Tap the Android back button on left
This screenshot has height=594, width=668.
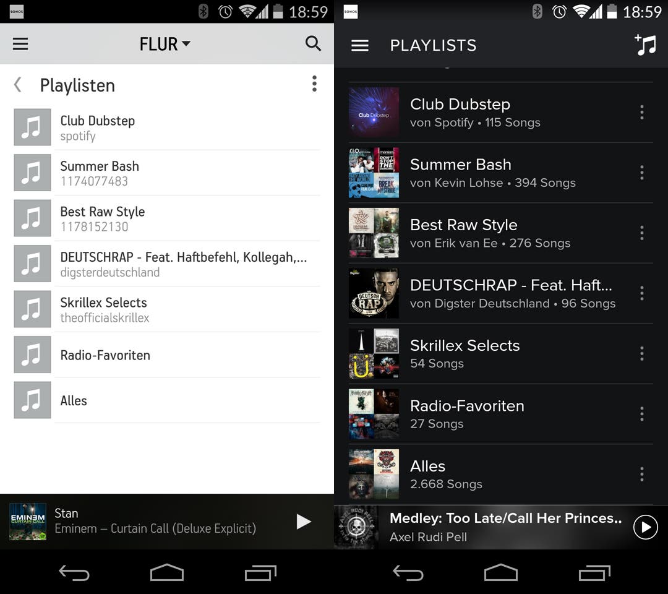[x=74, y=573]
